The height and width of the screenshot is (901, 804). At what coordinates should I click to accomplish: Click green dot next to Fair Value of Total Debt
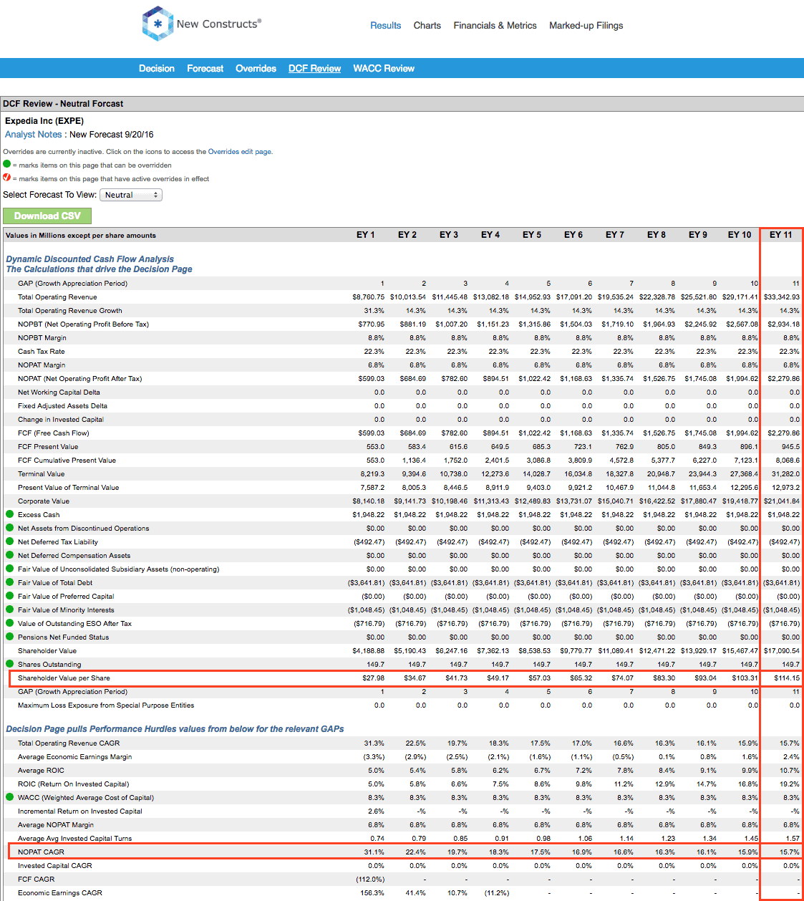pyautogui.click(x=10, y=582)
